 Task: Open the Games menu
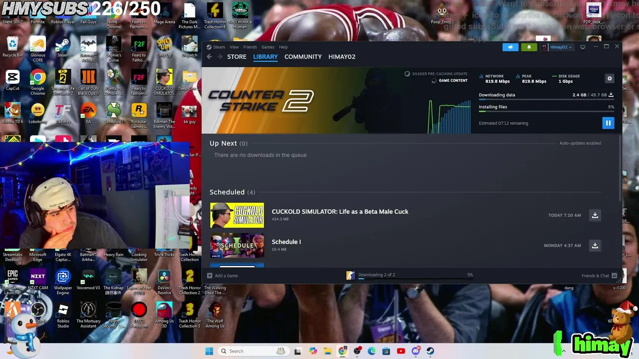coord(268,47)
